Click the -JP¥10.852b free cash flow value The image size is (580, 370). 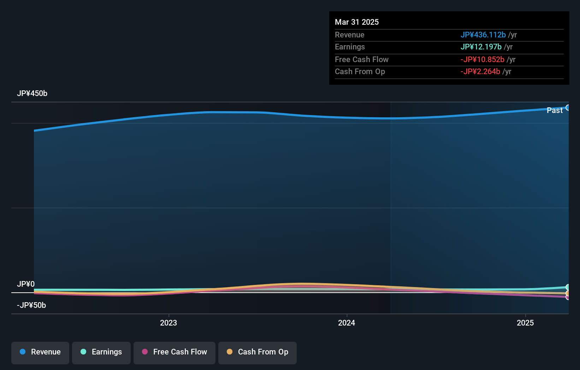pos(482,59)
